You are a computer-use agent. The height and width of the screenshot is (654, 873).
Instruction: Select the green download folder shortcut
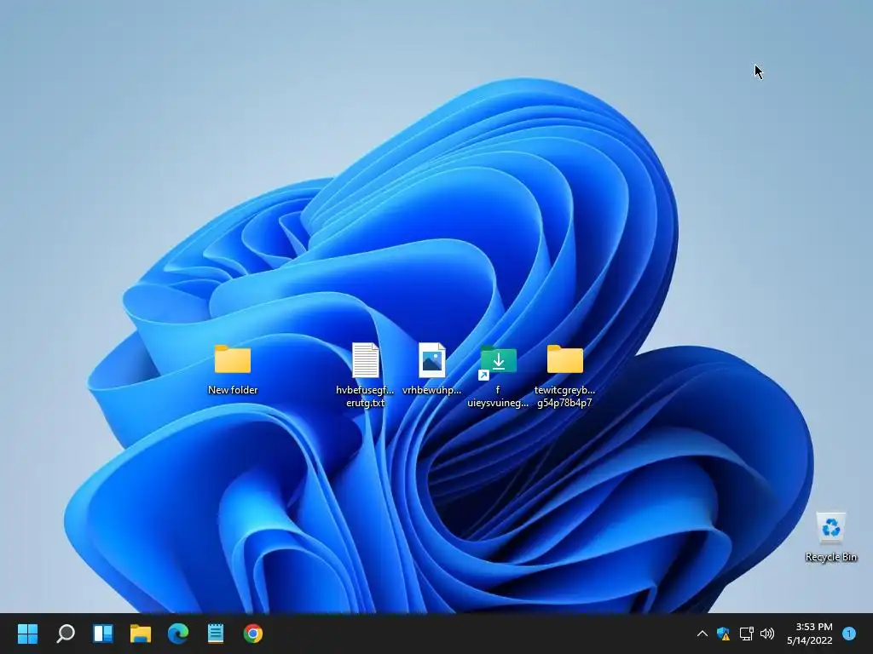(x=498, y=362)
